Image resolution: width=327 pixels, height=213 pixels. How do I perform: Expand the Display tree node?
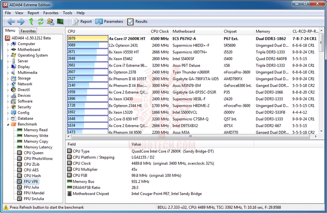pyautogui.click(x=8, y=67)
